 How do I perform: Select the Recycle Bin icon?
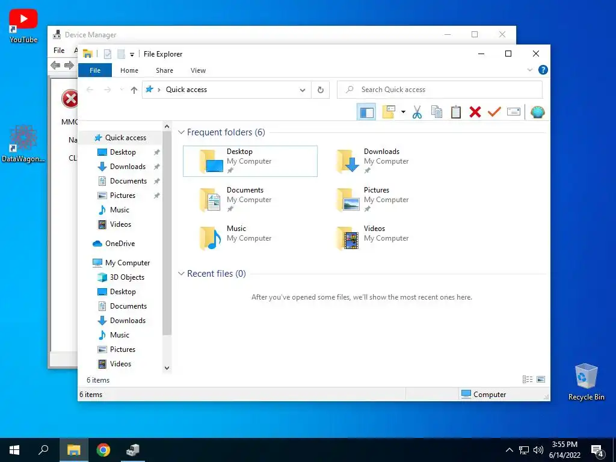click(x=586, y=382)
